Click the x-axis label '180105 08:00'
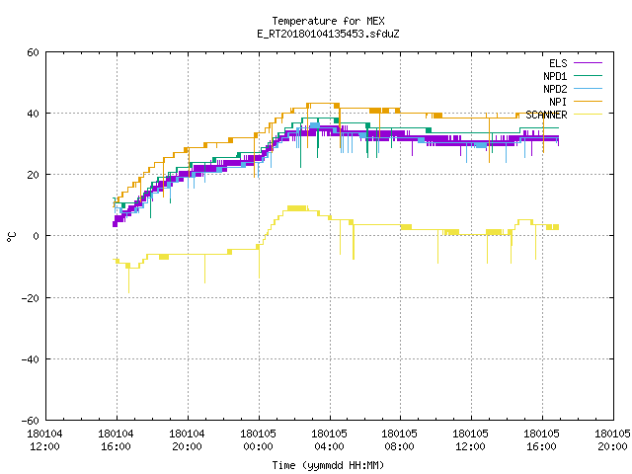Viewport: 632px width, 474px height. pos(399,440)
